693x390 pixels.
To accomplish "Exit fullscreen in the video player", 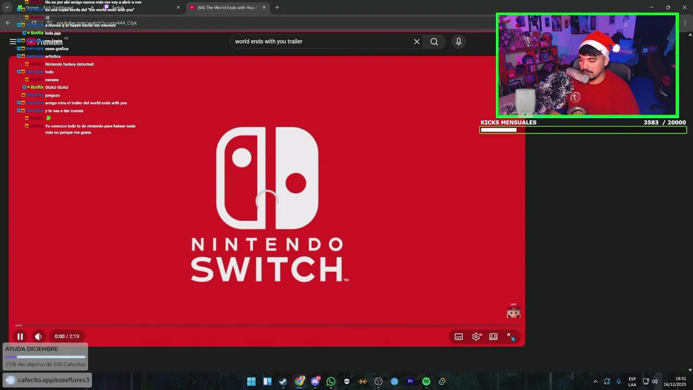I will [511, 336].
